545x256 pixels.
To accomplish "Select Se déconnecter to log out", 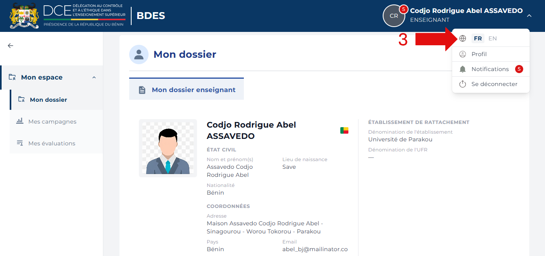I will tap(491, 84).
